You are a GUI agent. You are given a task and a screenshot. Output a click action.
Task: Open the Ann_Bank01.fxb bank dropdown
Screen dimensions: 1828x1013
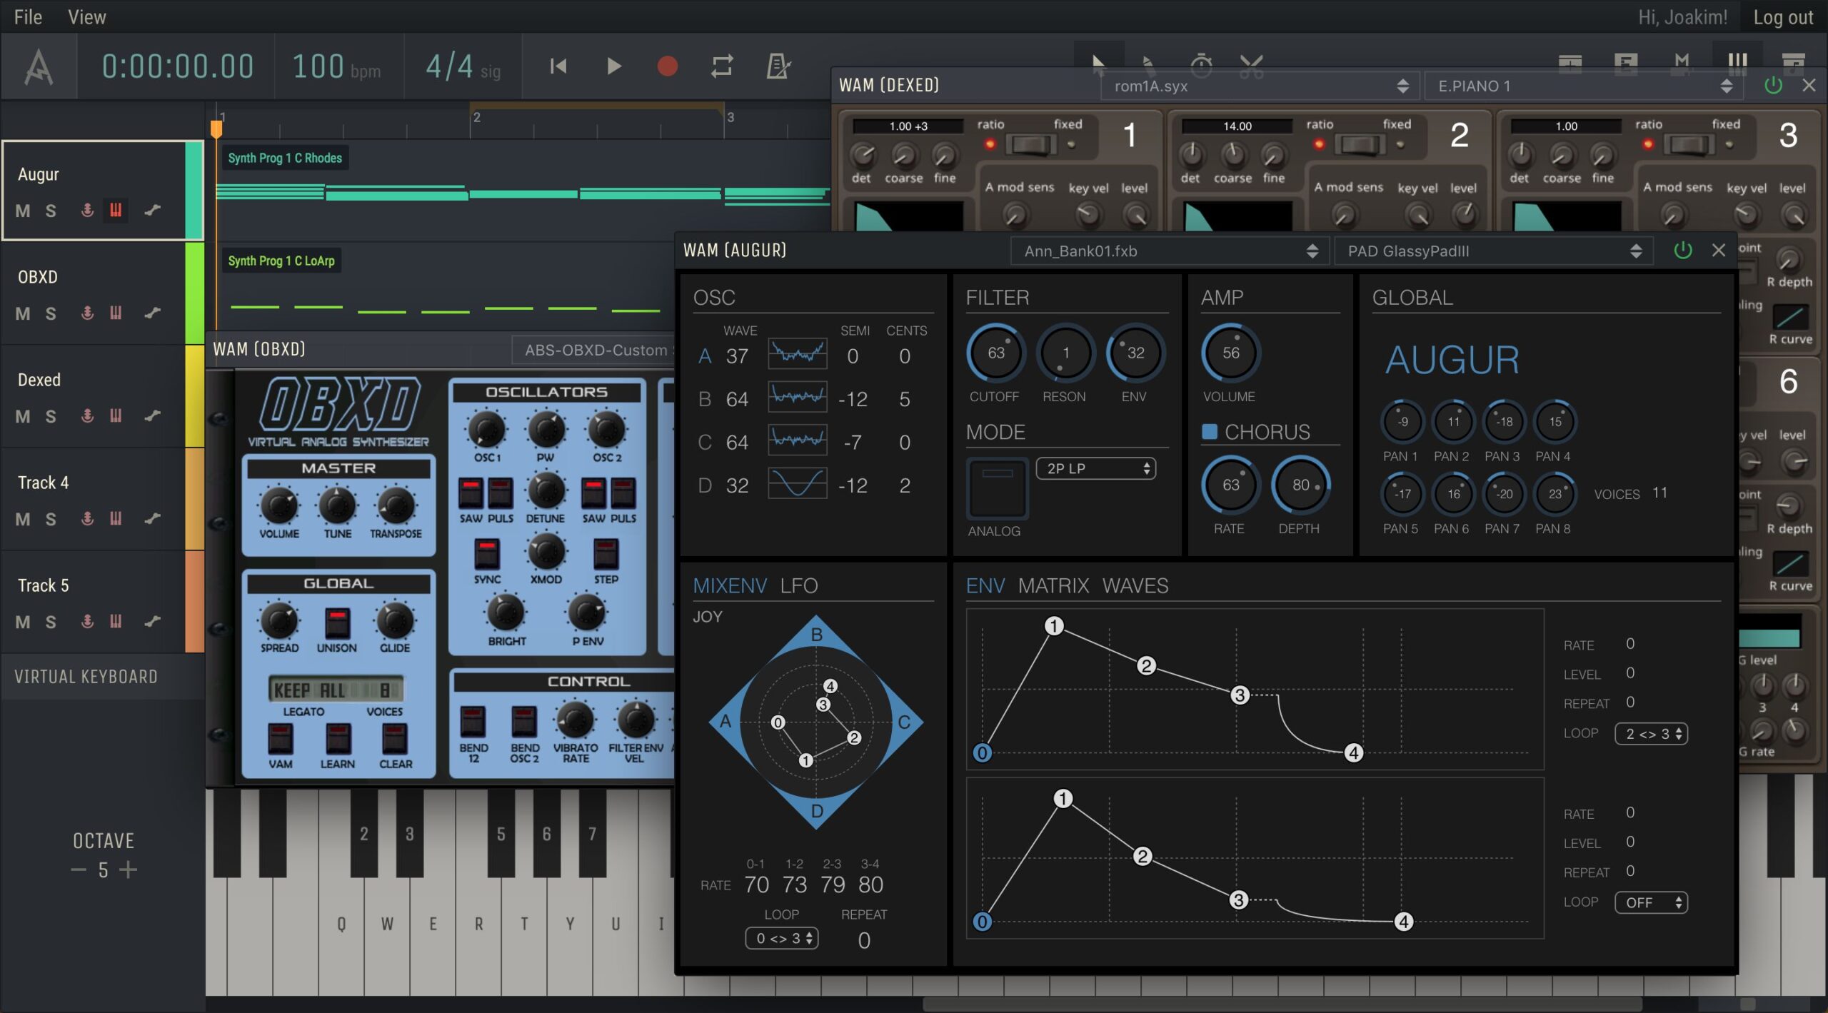1168,251
